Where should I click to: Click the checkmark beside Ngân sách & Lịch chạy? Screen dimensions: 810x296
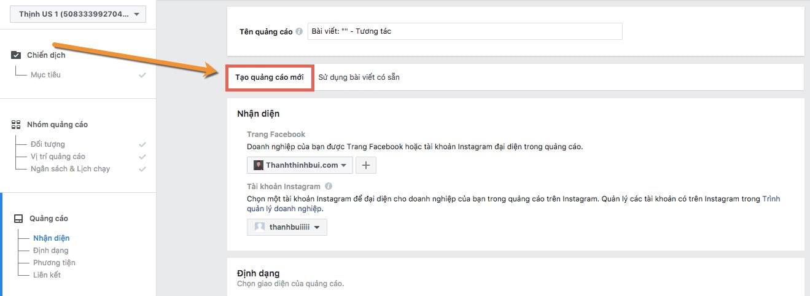tap(142, 169)
